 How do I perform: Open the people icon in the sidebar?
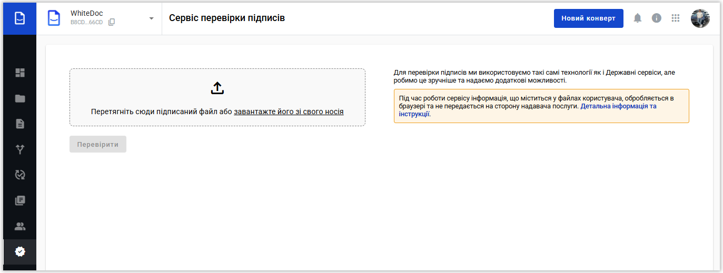pyautogui.click(x=20, y=227)
